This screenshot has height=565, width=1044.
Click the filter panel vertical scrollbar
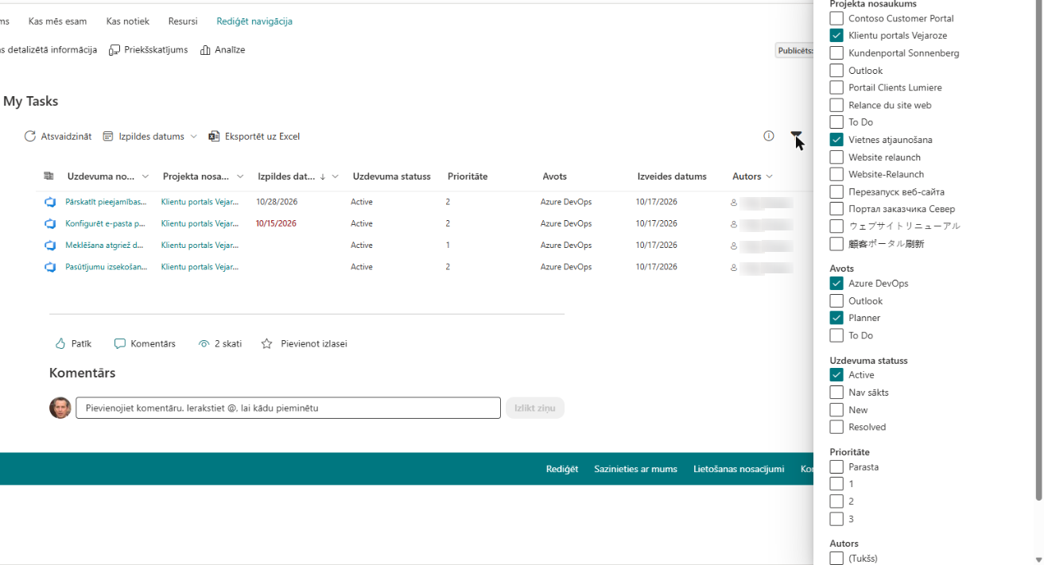pyautogui.click(x=1039, y=250)
